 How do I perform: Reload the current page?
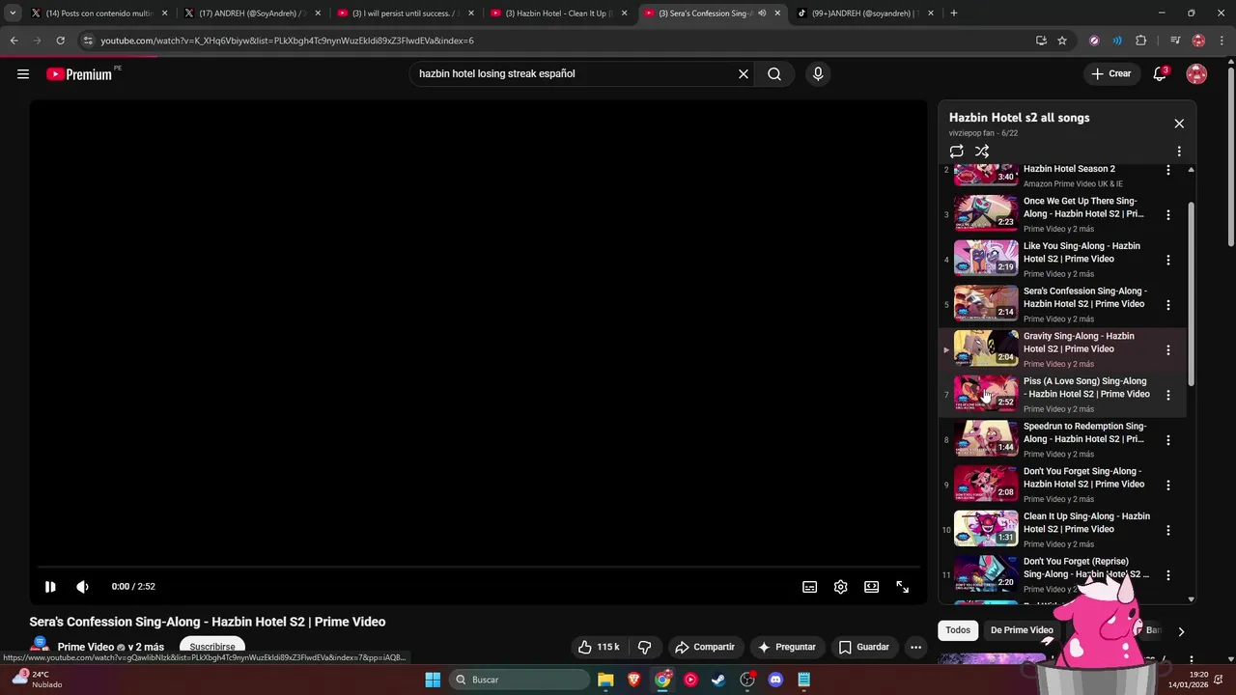(60, 41)
